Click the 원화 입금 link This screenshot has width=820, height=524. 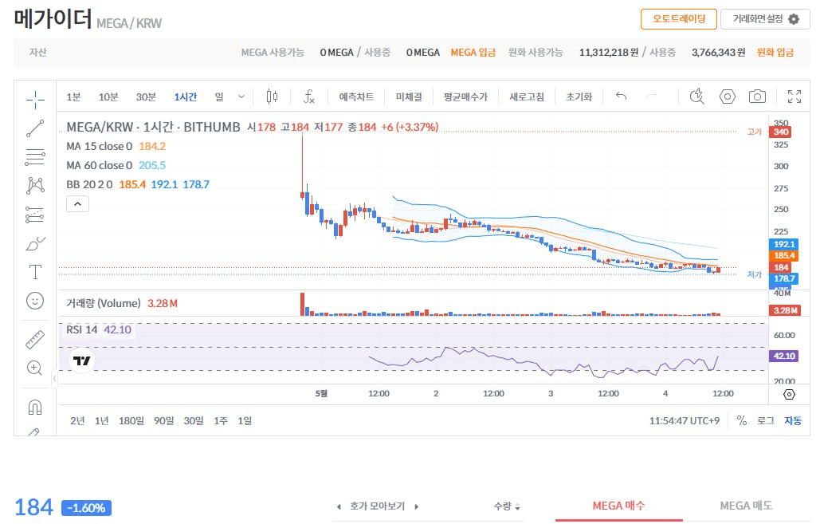pos(775,53)
